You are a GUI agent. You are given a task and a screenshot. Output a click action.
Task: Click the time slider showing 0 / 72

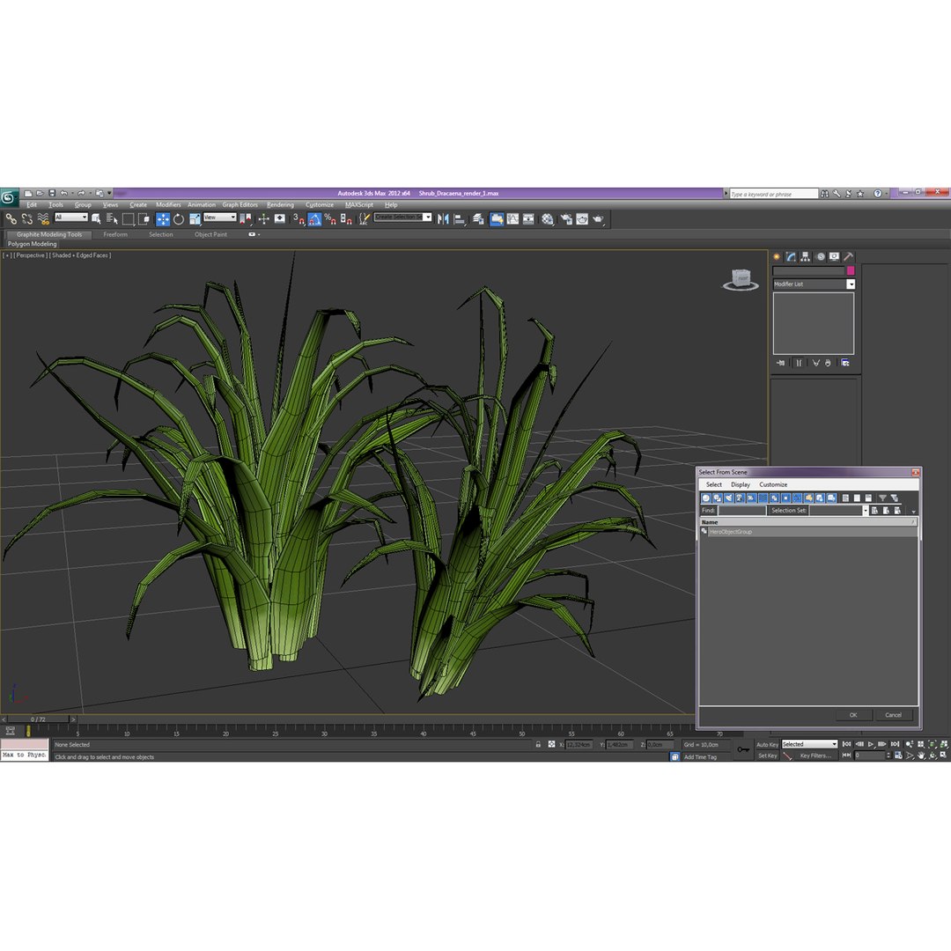point(38,719)
